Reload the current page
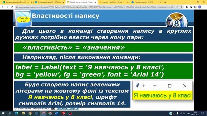Screen dimensions: 207x116 click(x=12, y=7)
